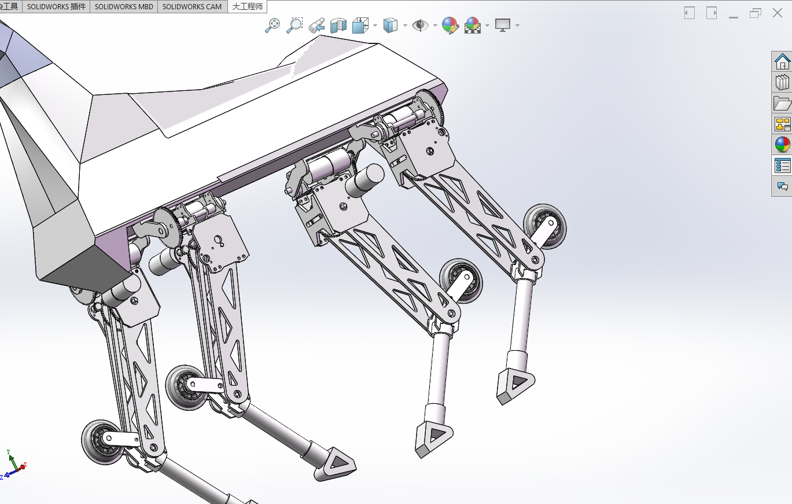The width and height of the screenshot is (792, 504).
Task: Switch to SOLIDWORKS CAM tab
Action: click(x=192, y=6)
